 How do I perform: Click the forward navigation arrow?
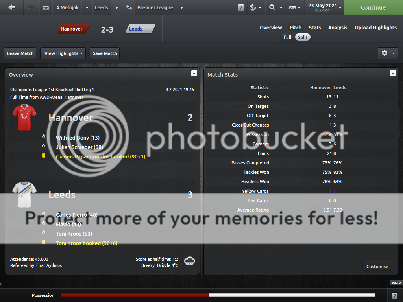(31, 7)
